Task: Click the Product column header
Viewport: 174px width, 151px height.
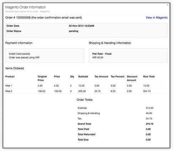Action: pos(10,76)
